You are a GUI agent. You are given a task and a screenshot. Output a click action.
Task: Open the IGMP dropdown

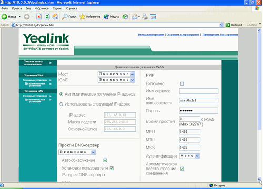click(116, 80)
